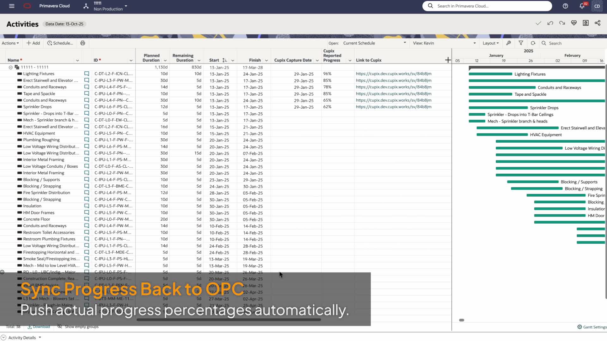This screenshot has width=607, height=341.
Task: Add a column with plus icon
Action: 448,60
